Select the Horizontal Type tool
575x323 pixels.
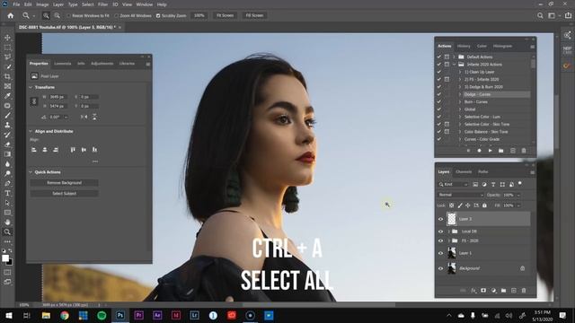[7, 193]
